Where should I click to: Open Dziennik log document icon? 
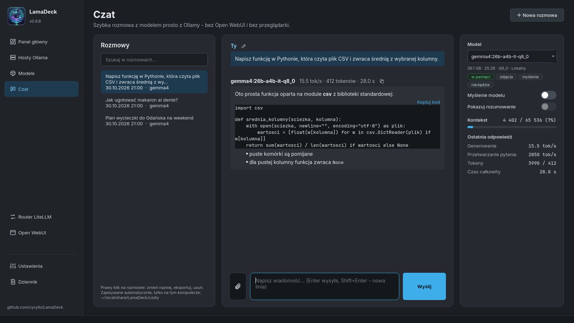pyautogui.click(x=13, y=282)
